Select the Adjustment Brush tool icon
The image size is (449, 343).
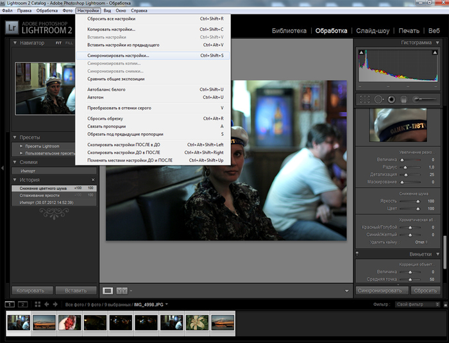(x=424, y=99)
